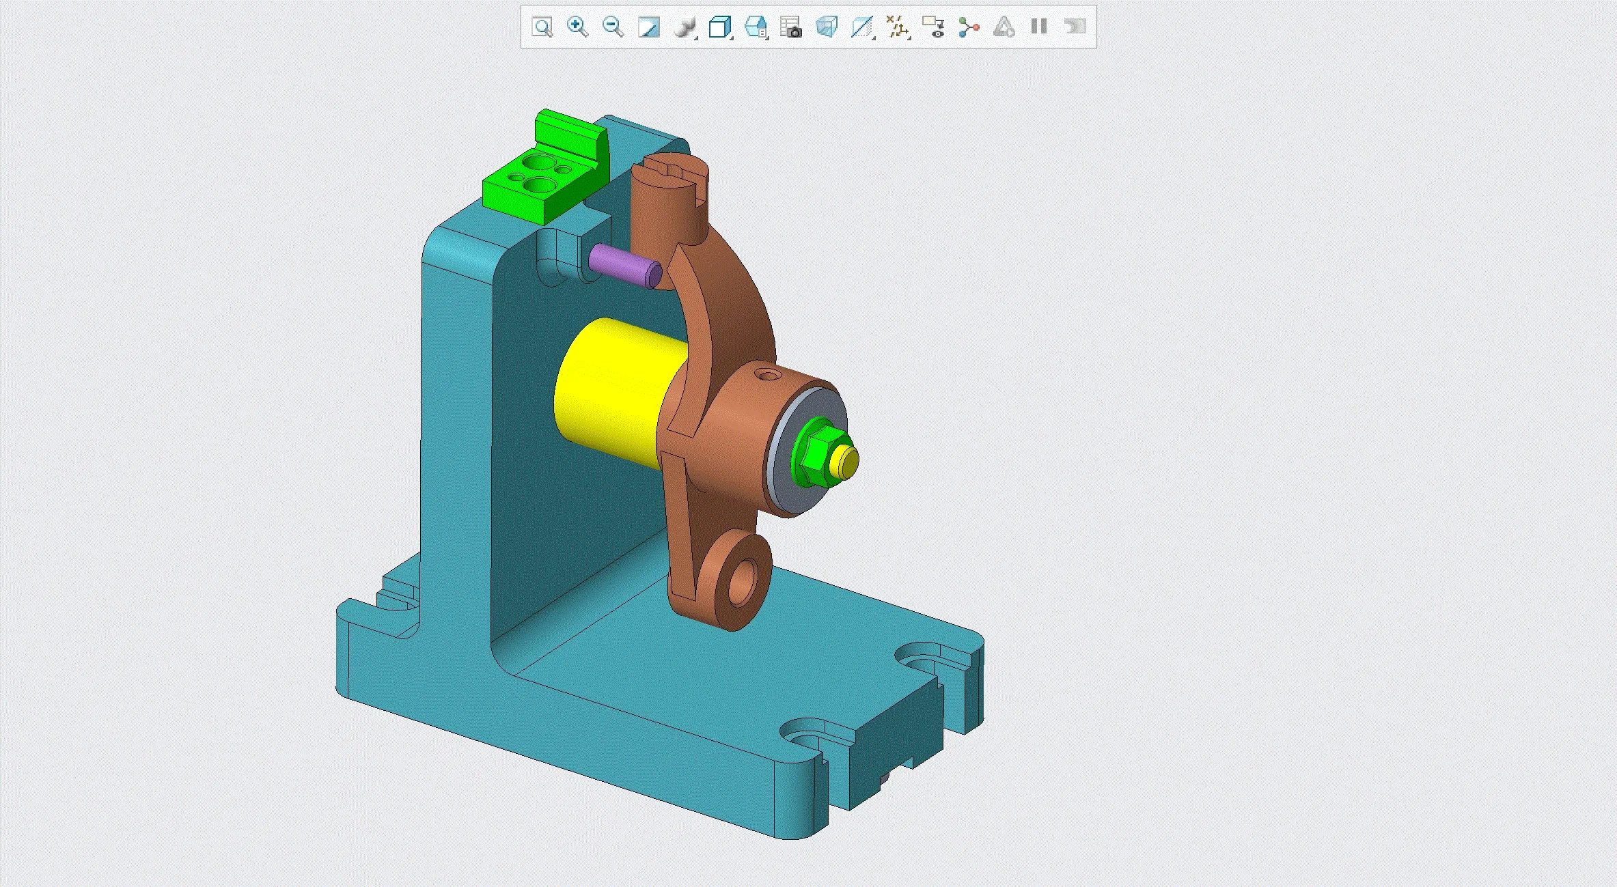
Task: Toggle the Spin Center icon
Action: click(x=968, y=27)
